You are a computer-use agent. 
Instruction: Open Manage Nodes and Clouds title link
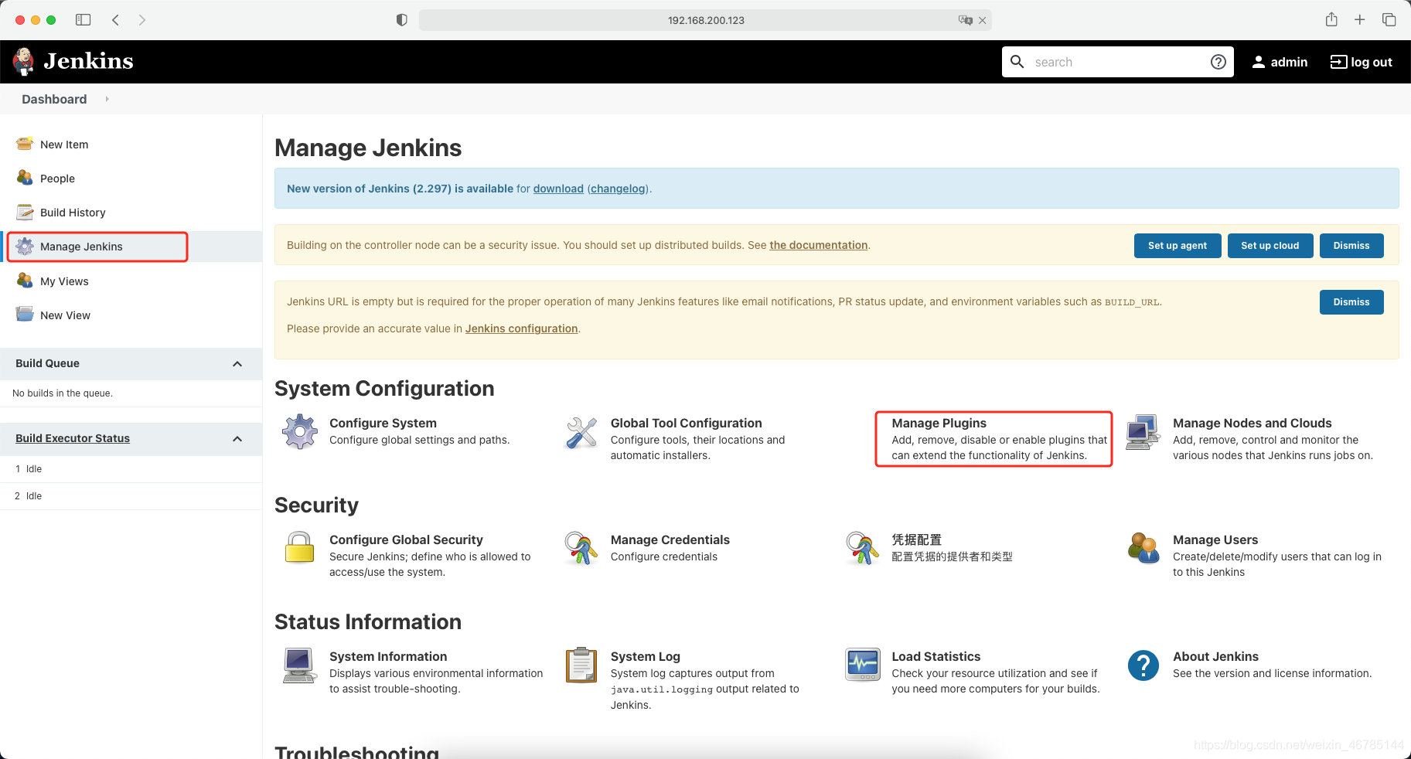1252,423
